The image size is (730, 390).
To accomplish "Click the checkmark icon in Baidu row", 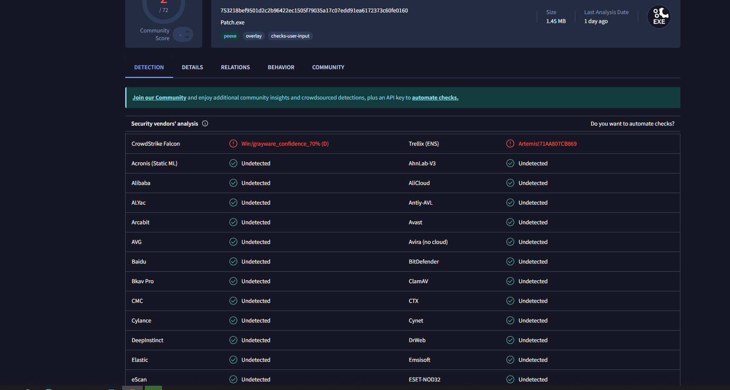I will (x=233, y=261).
